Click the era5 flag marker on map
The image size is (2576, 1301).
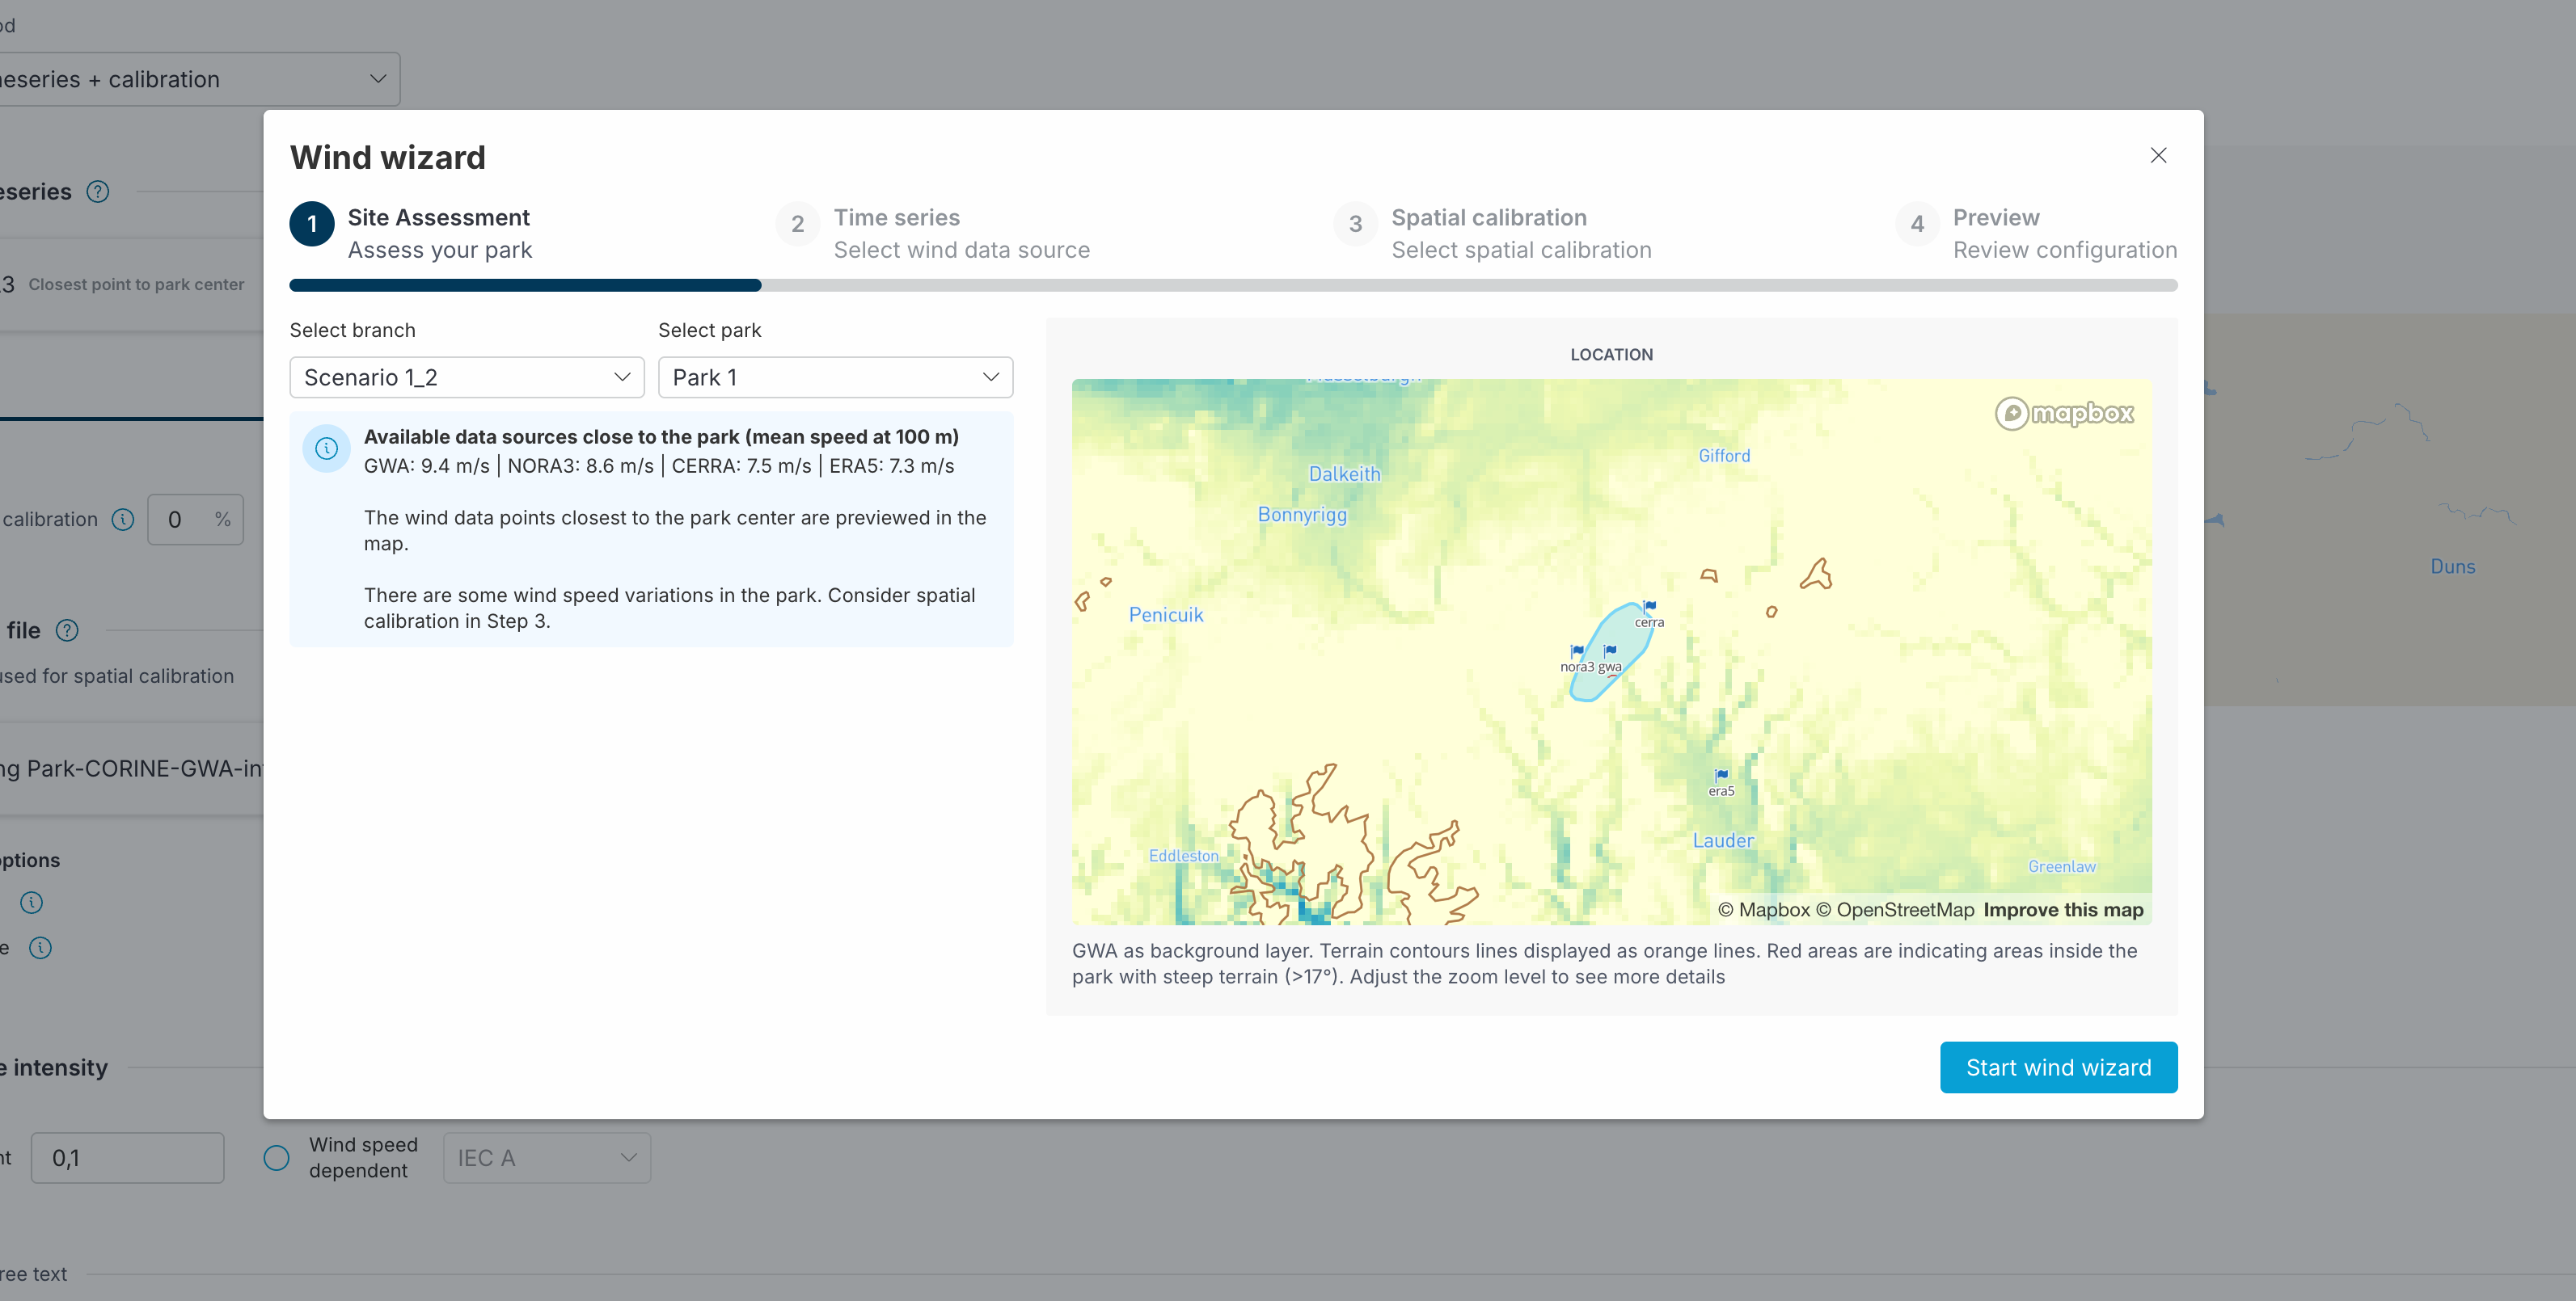pyautogui.click(x=1721, y=776)
